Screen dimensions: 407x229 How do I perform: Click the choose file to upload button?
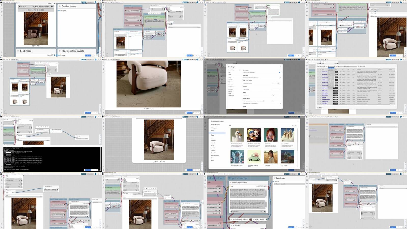pos(36,10)
